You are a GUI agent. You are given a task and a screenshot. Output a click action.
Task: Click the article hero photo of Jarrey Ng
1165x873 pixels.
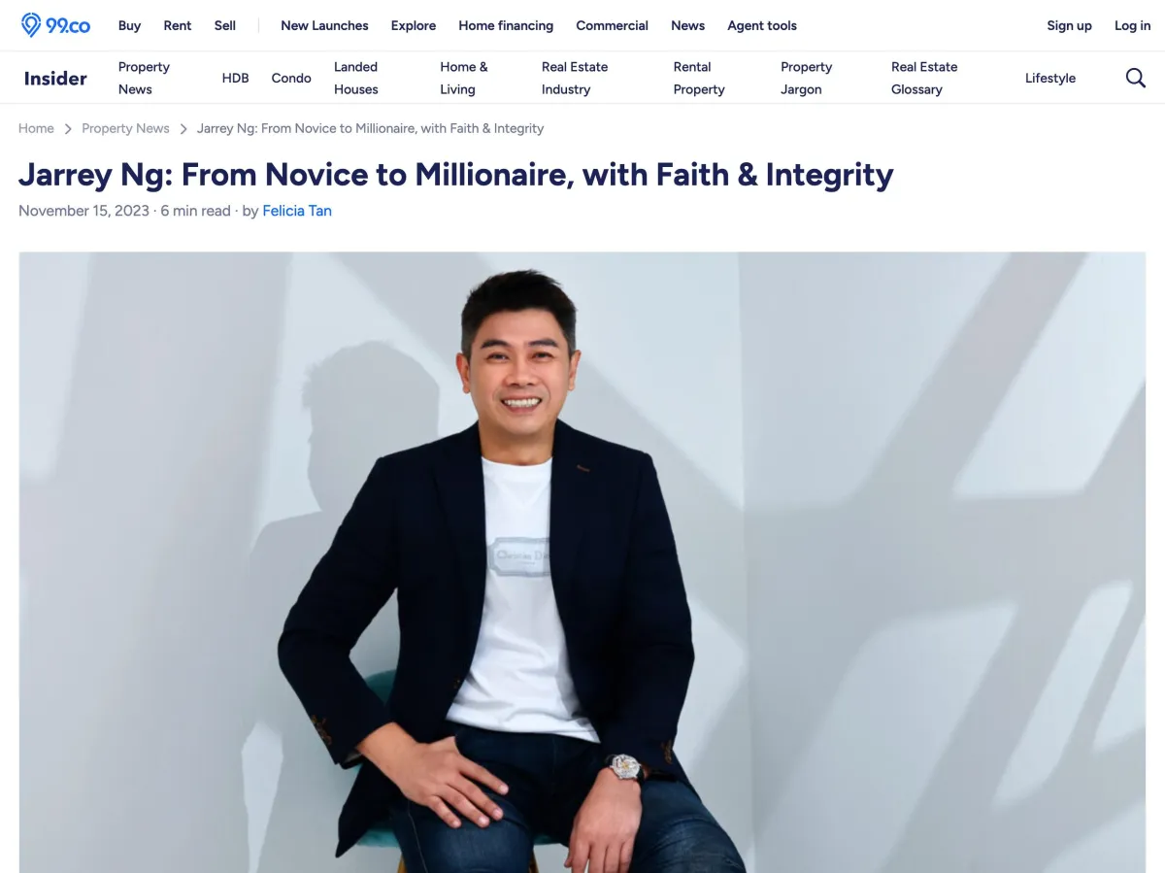click(582, 562)
